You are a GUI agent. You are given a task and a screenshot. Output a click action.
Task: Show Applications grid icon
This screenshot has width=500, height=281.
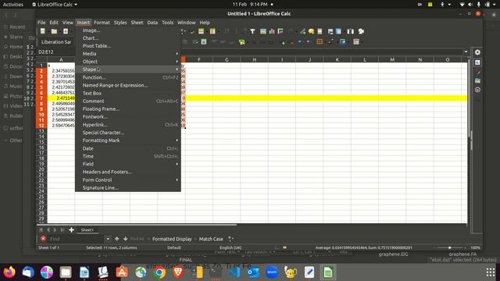point(491,272)
